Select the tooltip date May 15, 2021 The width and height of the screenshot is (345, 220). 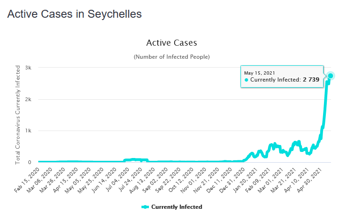pyautogui.click(x=260, y=73)
